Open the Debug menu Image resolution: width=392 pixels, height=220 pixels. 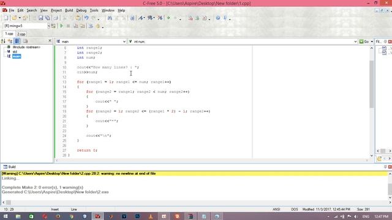[x=81, y=10]
